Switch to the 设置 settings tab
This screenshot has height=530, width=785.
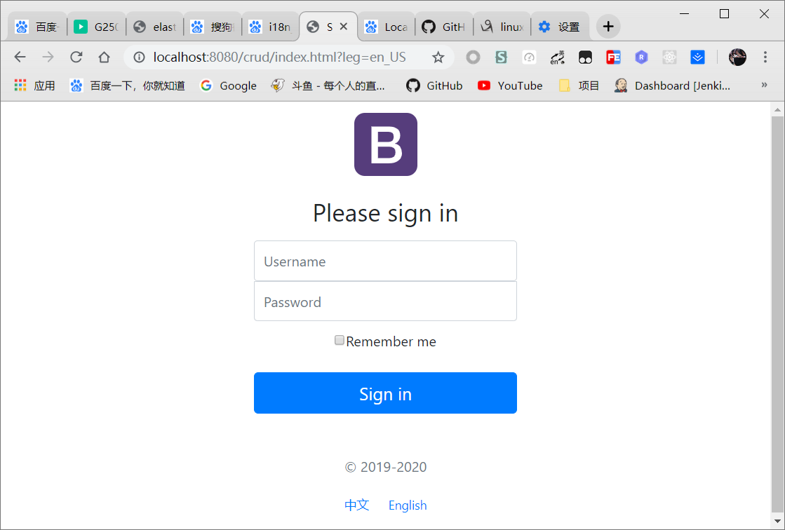coord(560,27)
